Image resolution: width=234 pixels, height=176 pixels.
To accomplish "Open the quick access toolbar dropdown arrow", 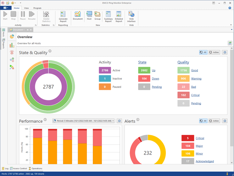I will tap(20, 3).
